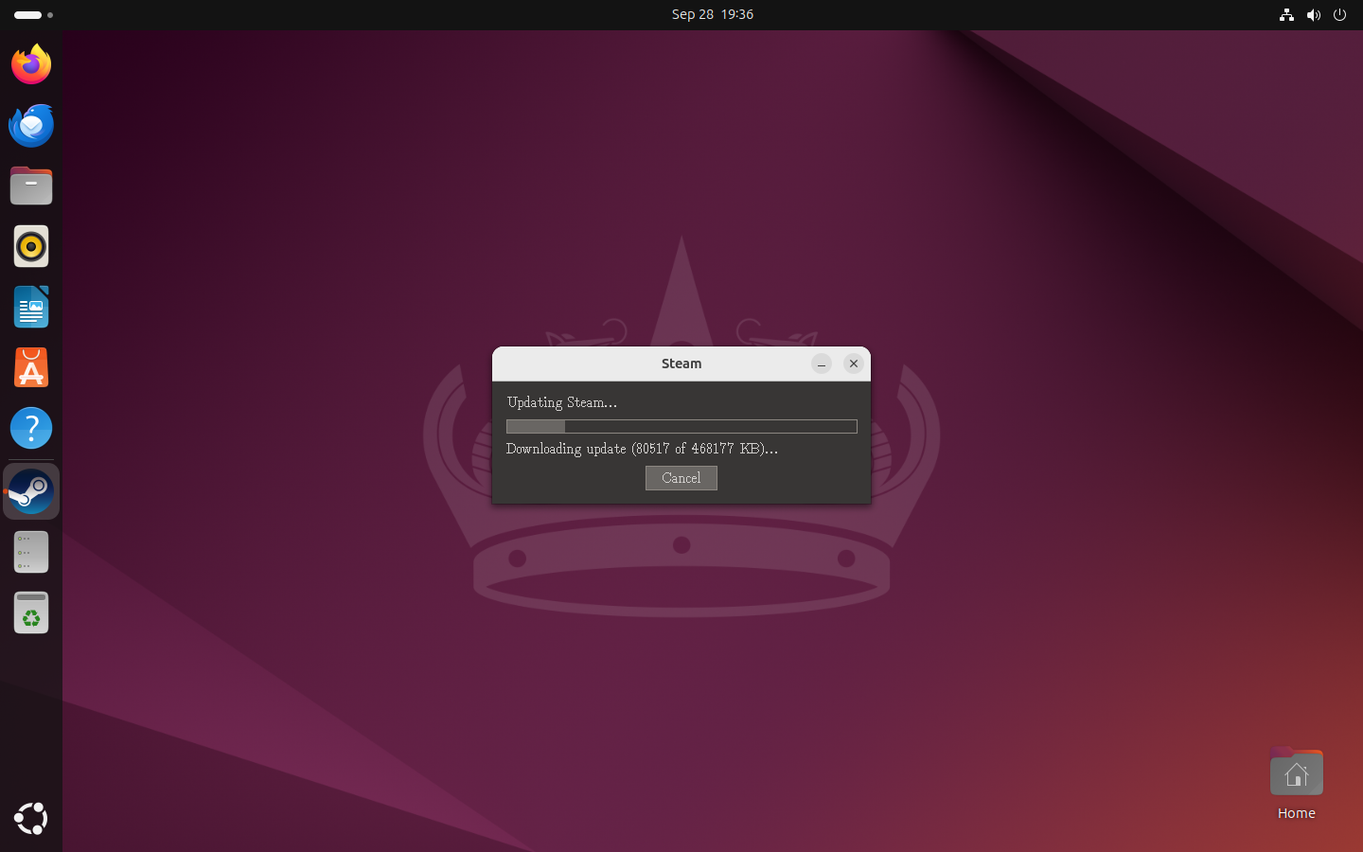Open the Trash from the dock
Viewport: 1363px width, 852px height.
(31, 612)
